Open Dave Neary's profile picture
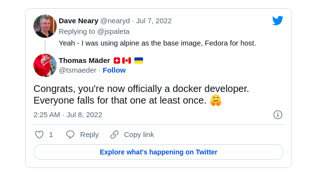The image size is (323, 183). click(x=45, y=26)
